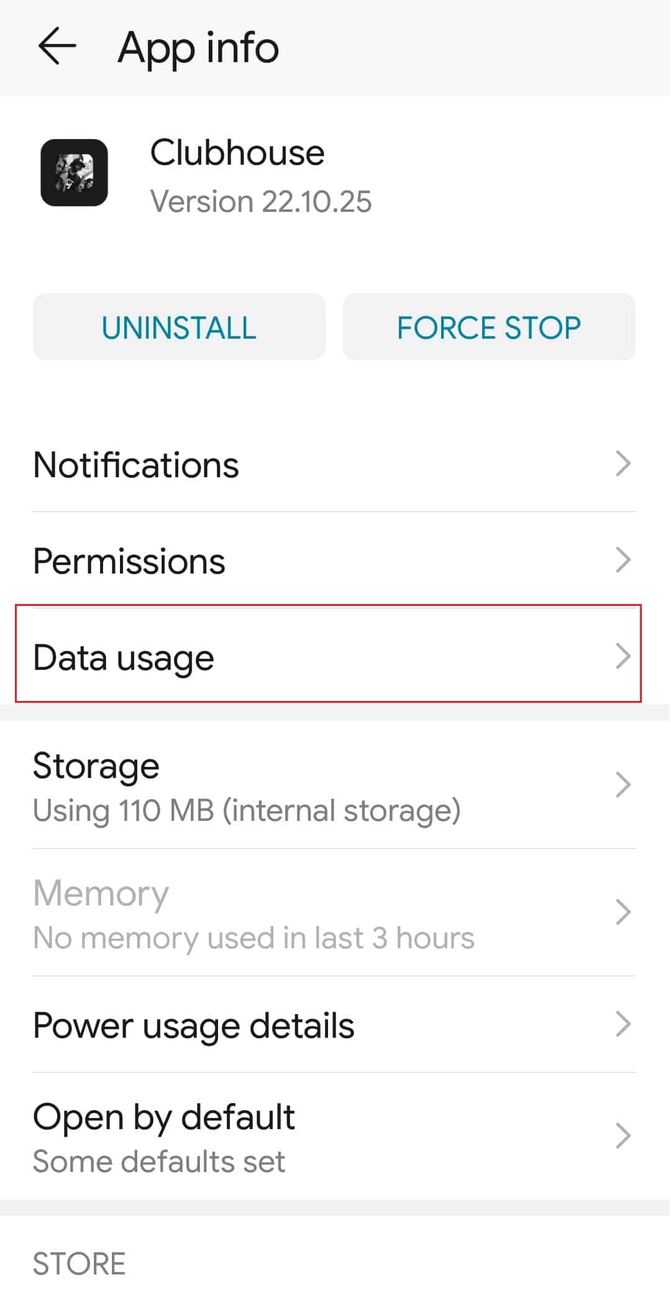Tap the Clubhouse app icon
The height and width of the screenshot is (1305, 671).
(74, 173)
